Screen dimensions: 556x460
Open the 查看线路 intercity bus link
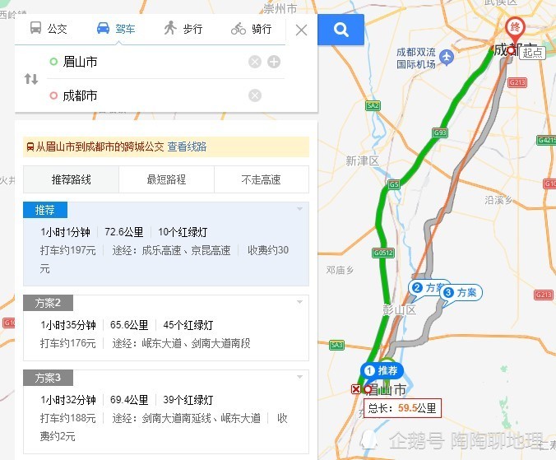tap(187, 146)
